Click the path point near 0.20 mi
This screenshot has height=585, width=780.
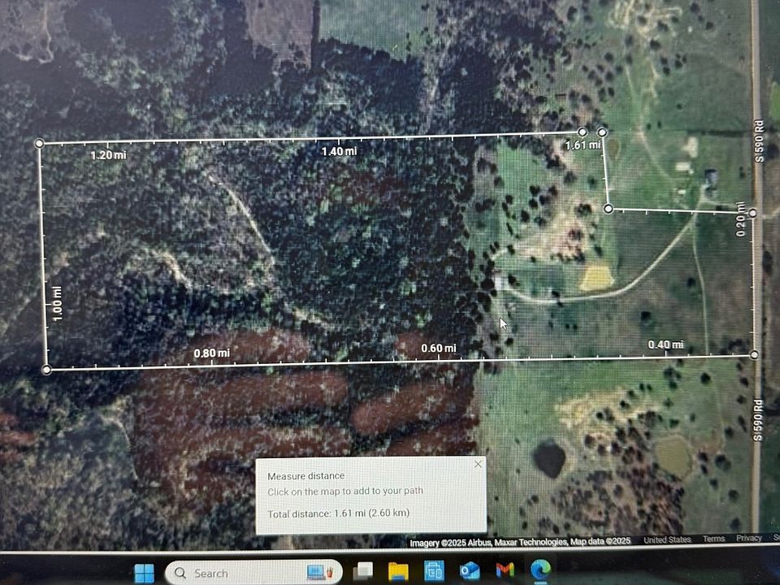pos(752,213)
